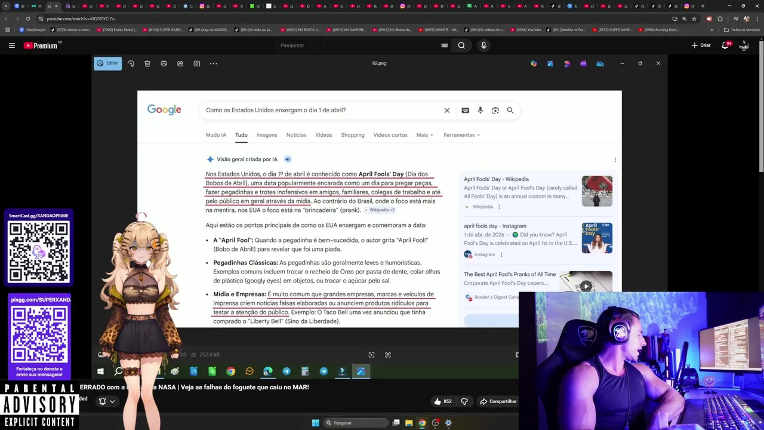This screenshot has width=764, height=430.
Task: Share the image from the photo viewer toolbar
Action: [x=180, y=63]
